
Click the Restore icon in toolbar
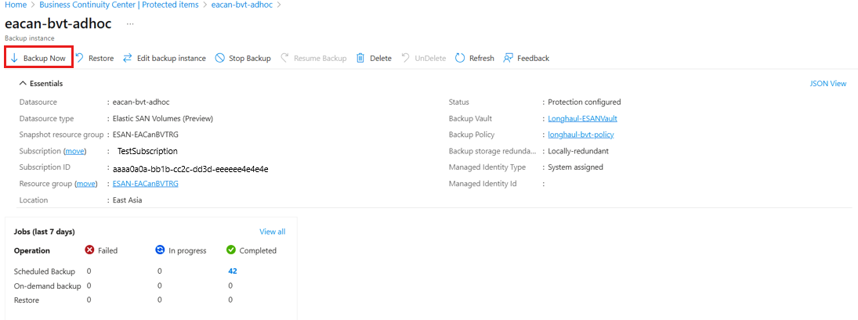(79, 58)
